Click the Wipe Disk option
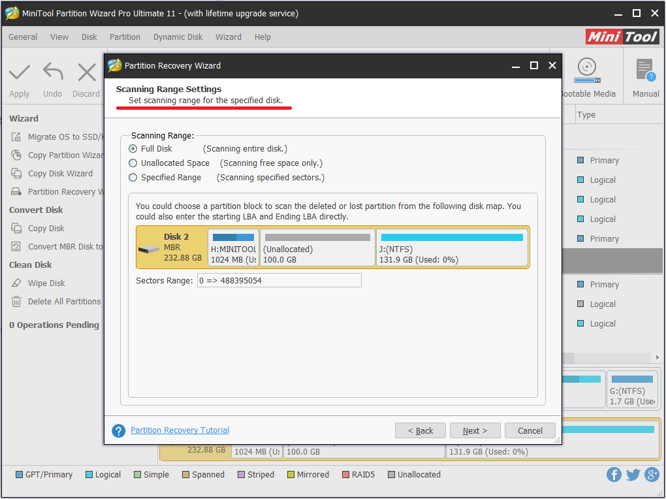The image size is (666, 499). pyautogui.click(x=46, y=283)
